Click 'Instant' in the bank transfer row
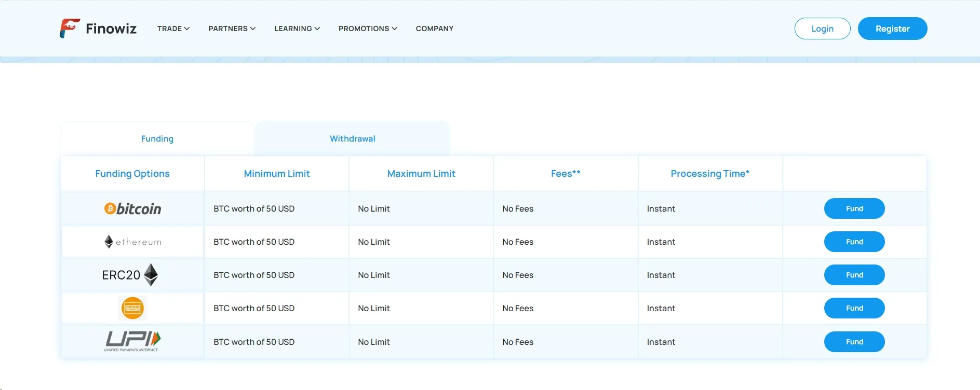The width and height of the screenshot is (980, 390). (661, 308)
